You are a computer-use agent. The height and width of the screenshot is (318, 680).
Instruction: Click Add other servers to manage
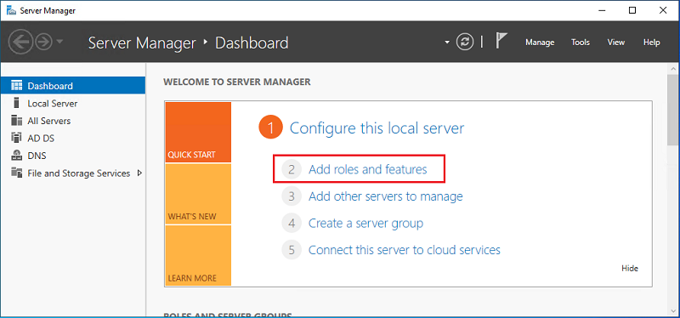point(386,196)
